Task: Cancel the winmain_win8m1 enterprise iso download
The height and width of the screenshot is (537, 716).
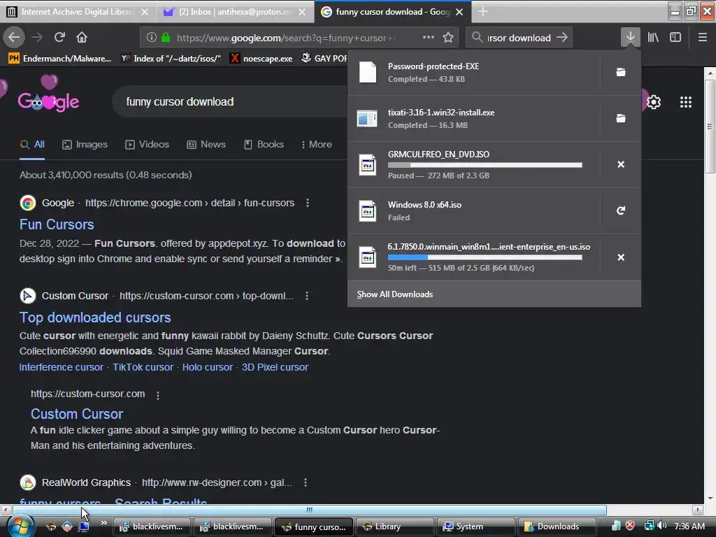Action: coord(621,257)
